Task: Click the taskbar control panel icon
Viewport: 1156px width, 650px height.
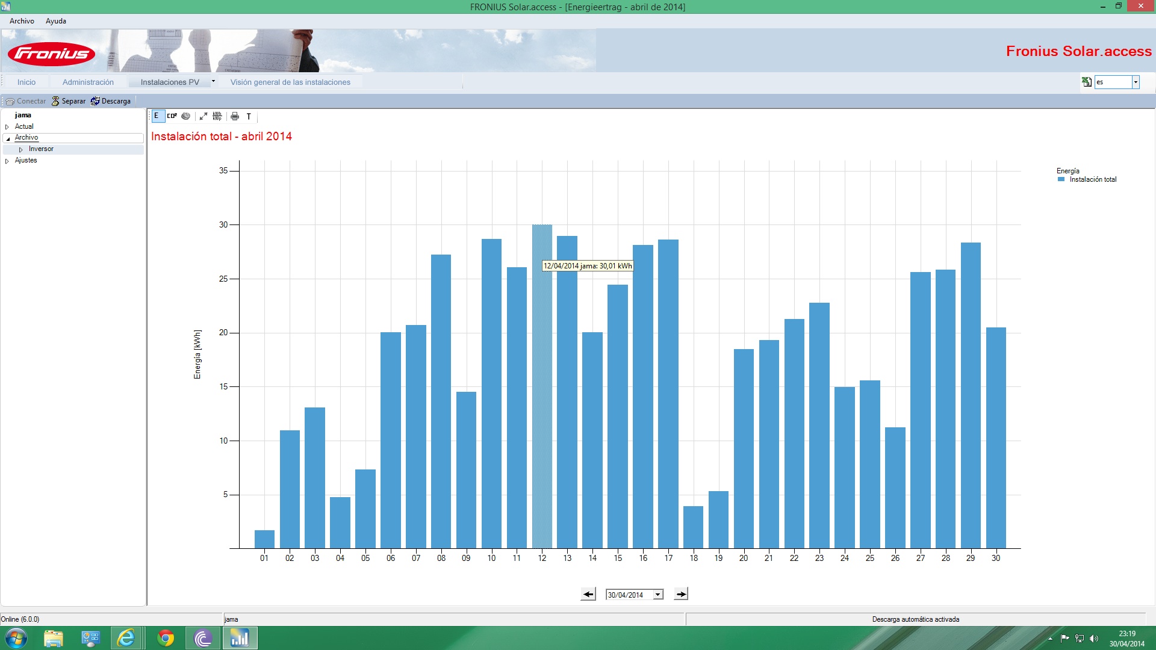Action: click(90, 638)
